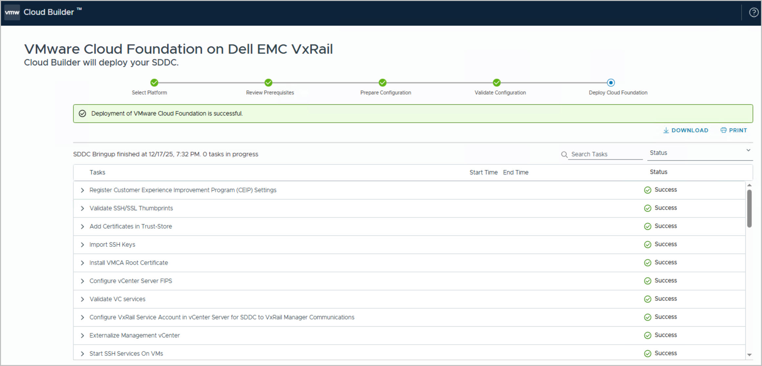Click the Prepare Configuration green checkmark step
This screenshot has width=762, height=366.
click(382, 82)
